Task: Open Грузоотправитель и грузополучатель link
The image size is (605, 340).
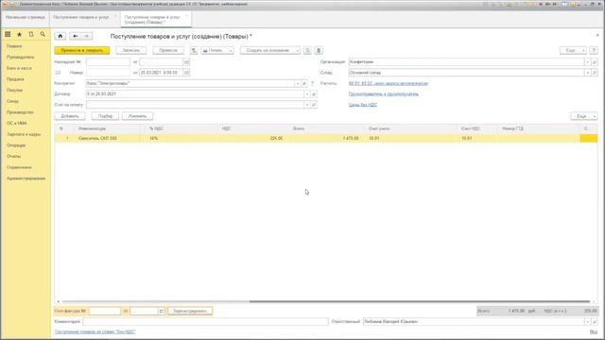Action: [384, 94]
